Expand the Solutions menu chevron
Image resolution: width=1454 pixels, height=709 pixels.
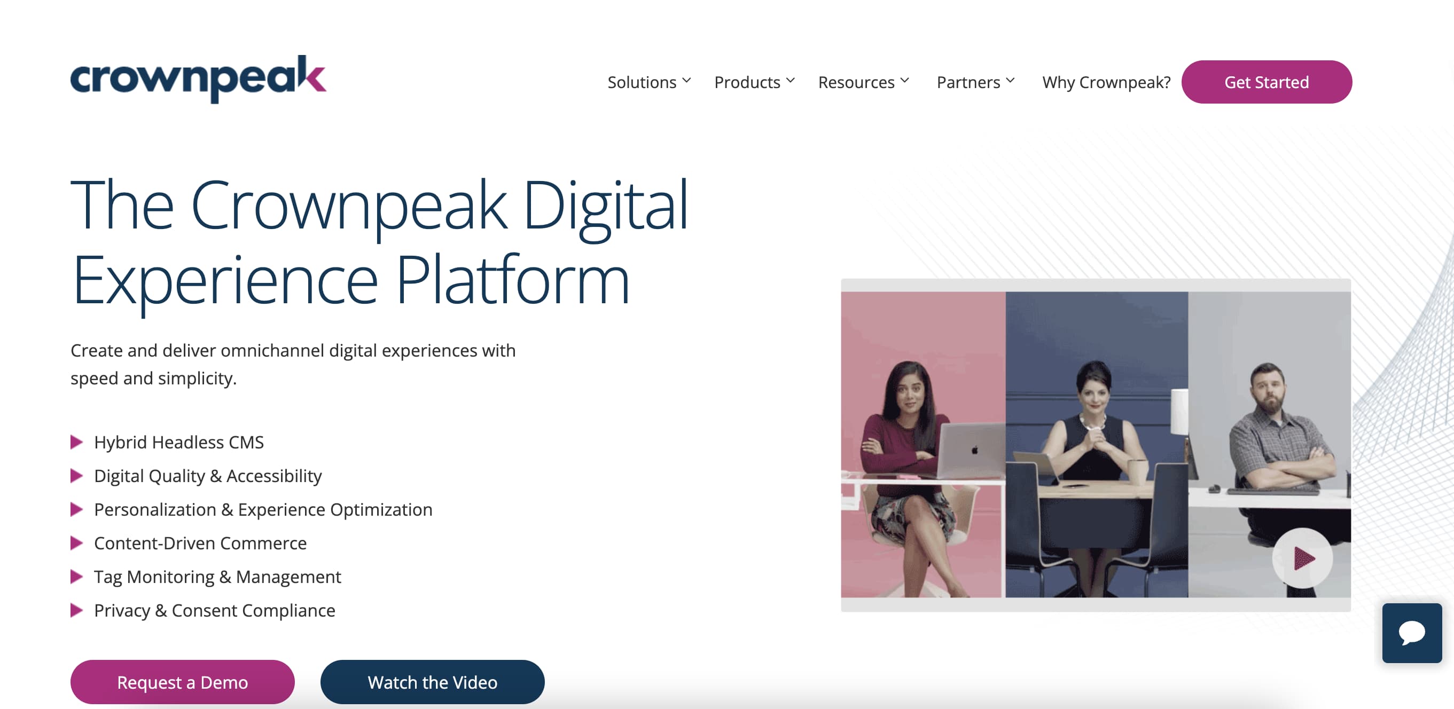pos(686,81)
